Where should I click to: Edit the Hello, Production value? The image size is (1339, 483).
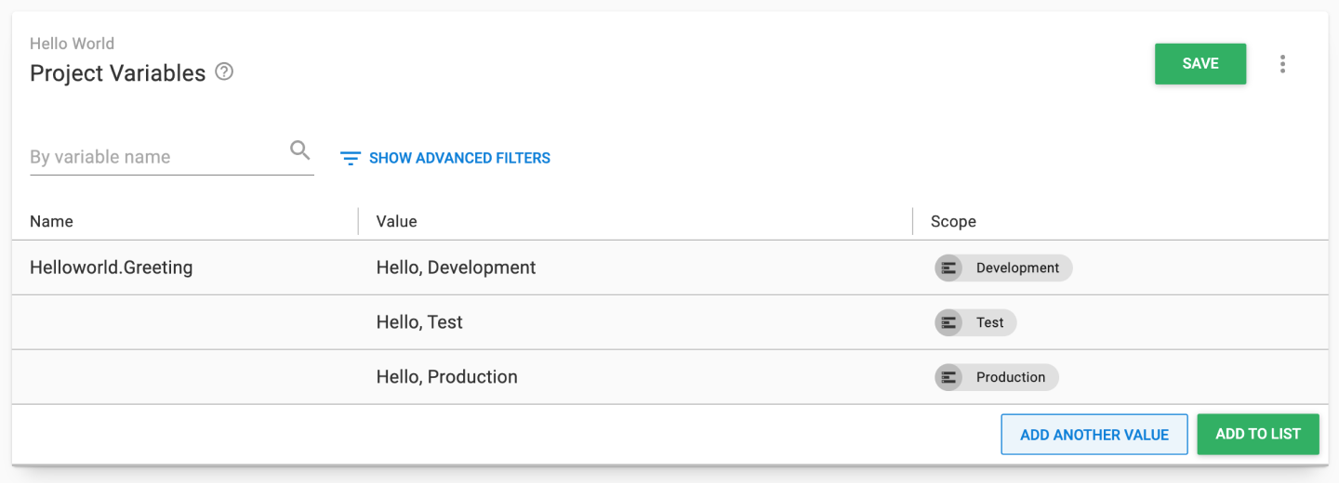pos(446,377)
